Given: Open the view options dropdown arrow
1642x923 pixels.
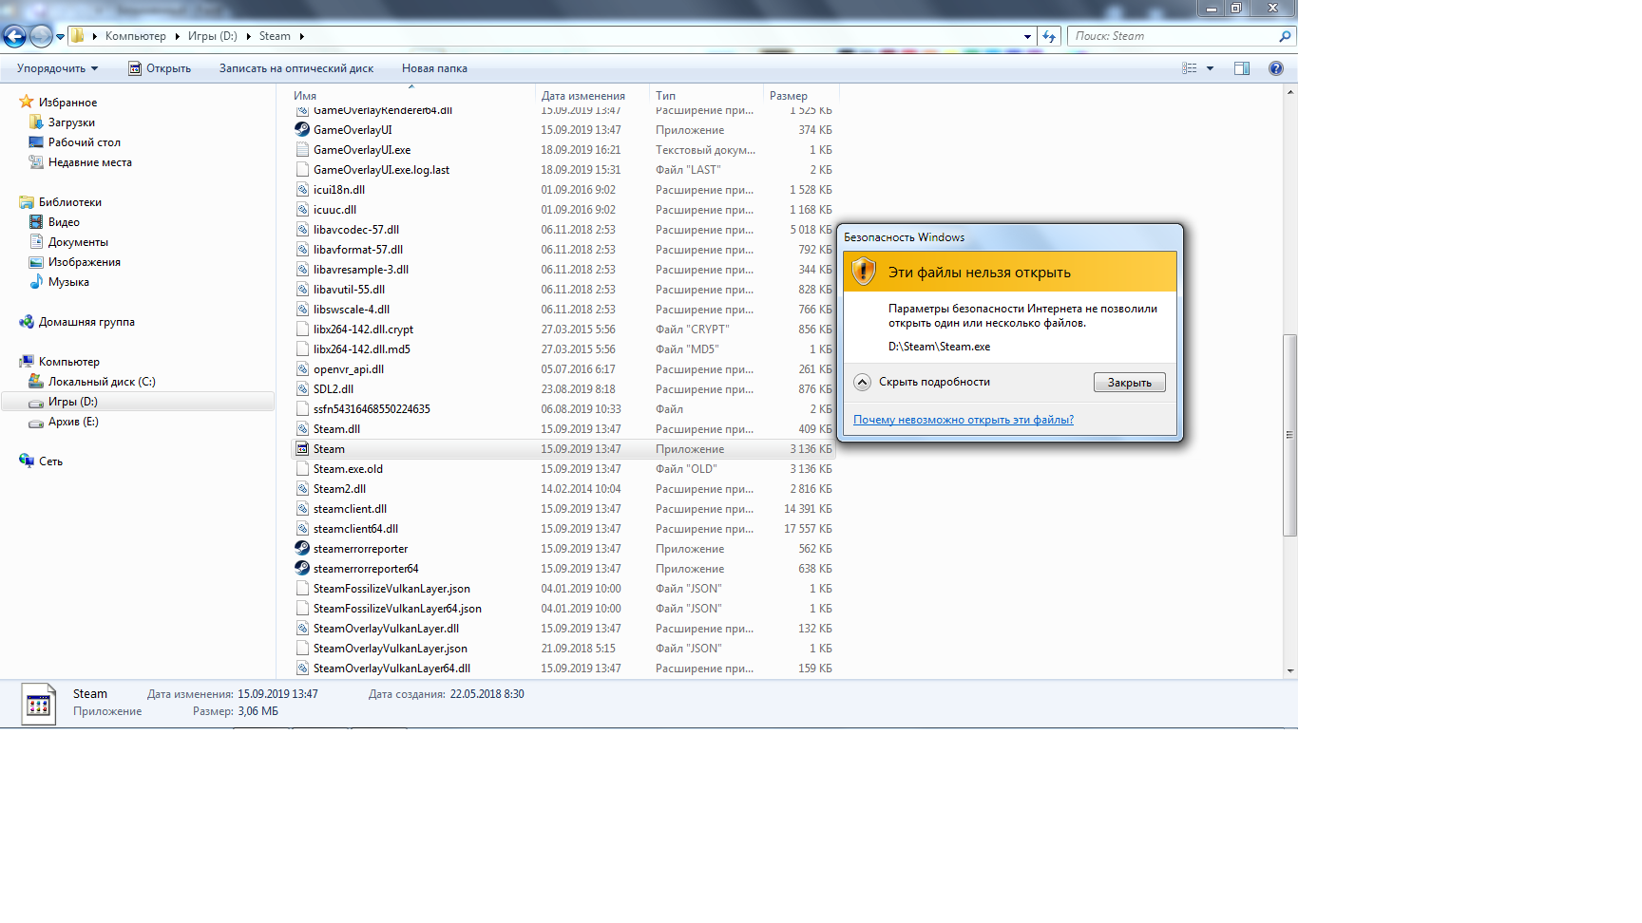Looking at the screenshot, I should pyautogui.click(x=1210, y=68).
